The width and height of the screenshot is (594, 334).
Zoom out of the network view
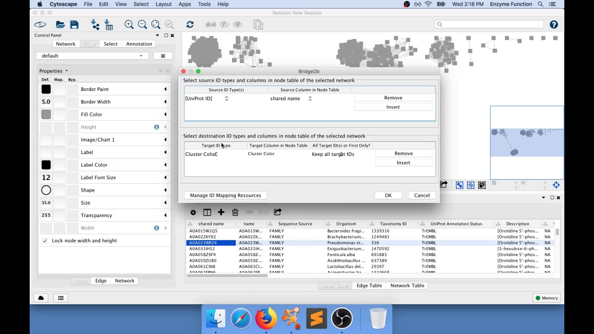142,25
